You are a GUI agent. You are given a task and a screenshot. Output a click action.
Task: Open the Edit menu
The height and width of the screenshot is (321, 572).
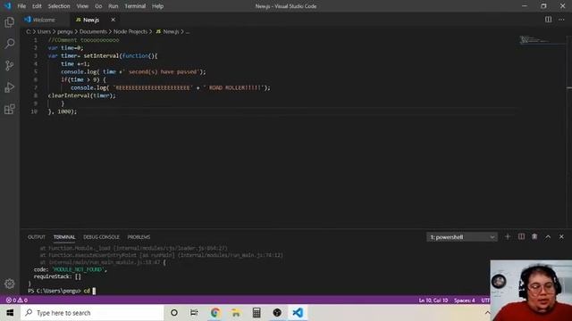pos(37,6)
